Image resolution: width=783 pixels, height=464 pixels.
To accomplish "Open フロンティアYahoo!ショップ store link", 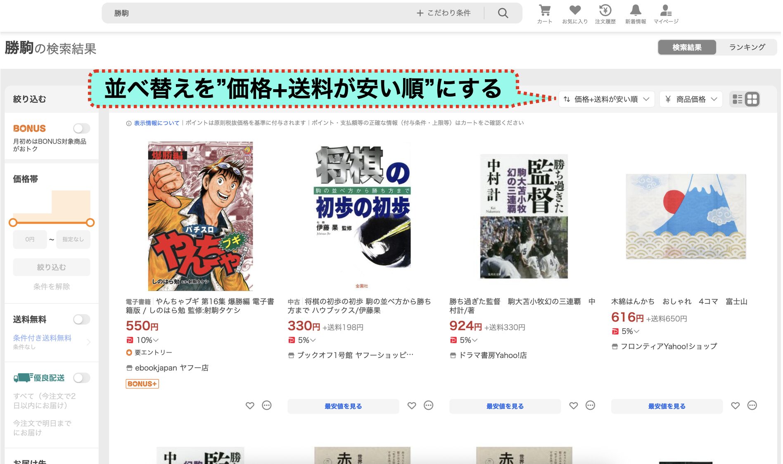I will [669, 346].
